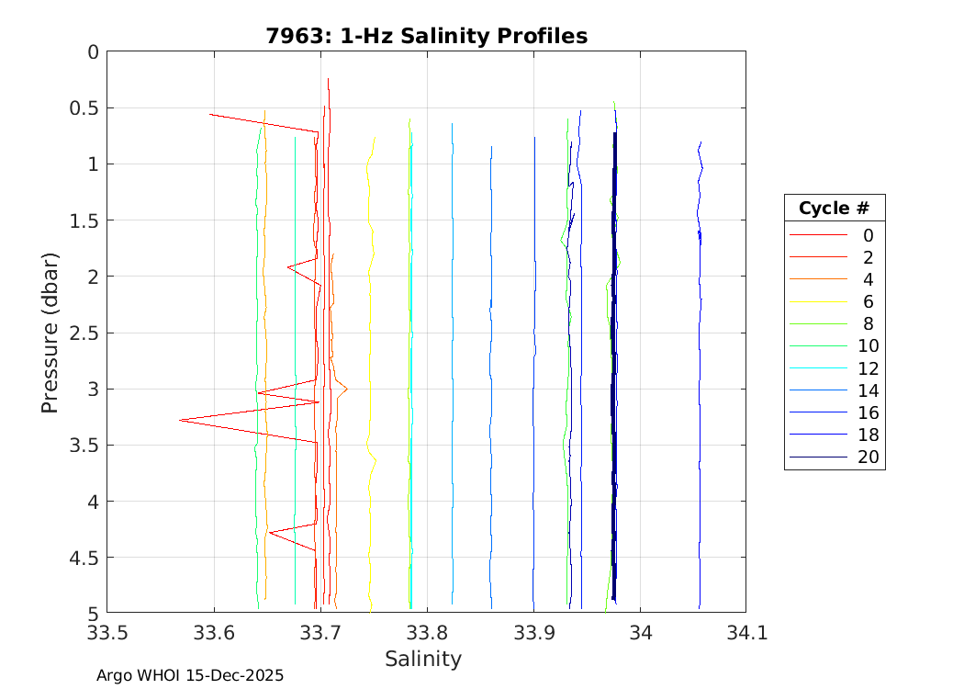Click the x-axis tick label 33.8
The height and width of the screenshot is (689, 964).
426,632
